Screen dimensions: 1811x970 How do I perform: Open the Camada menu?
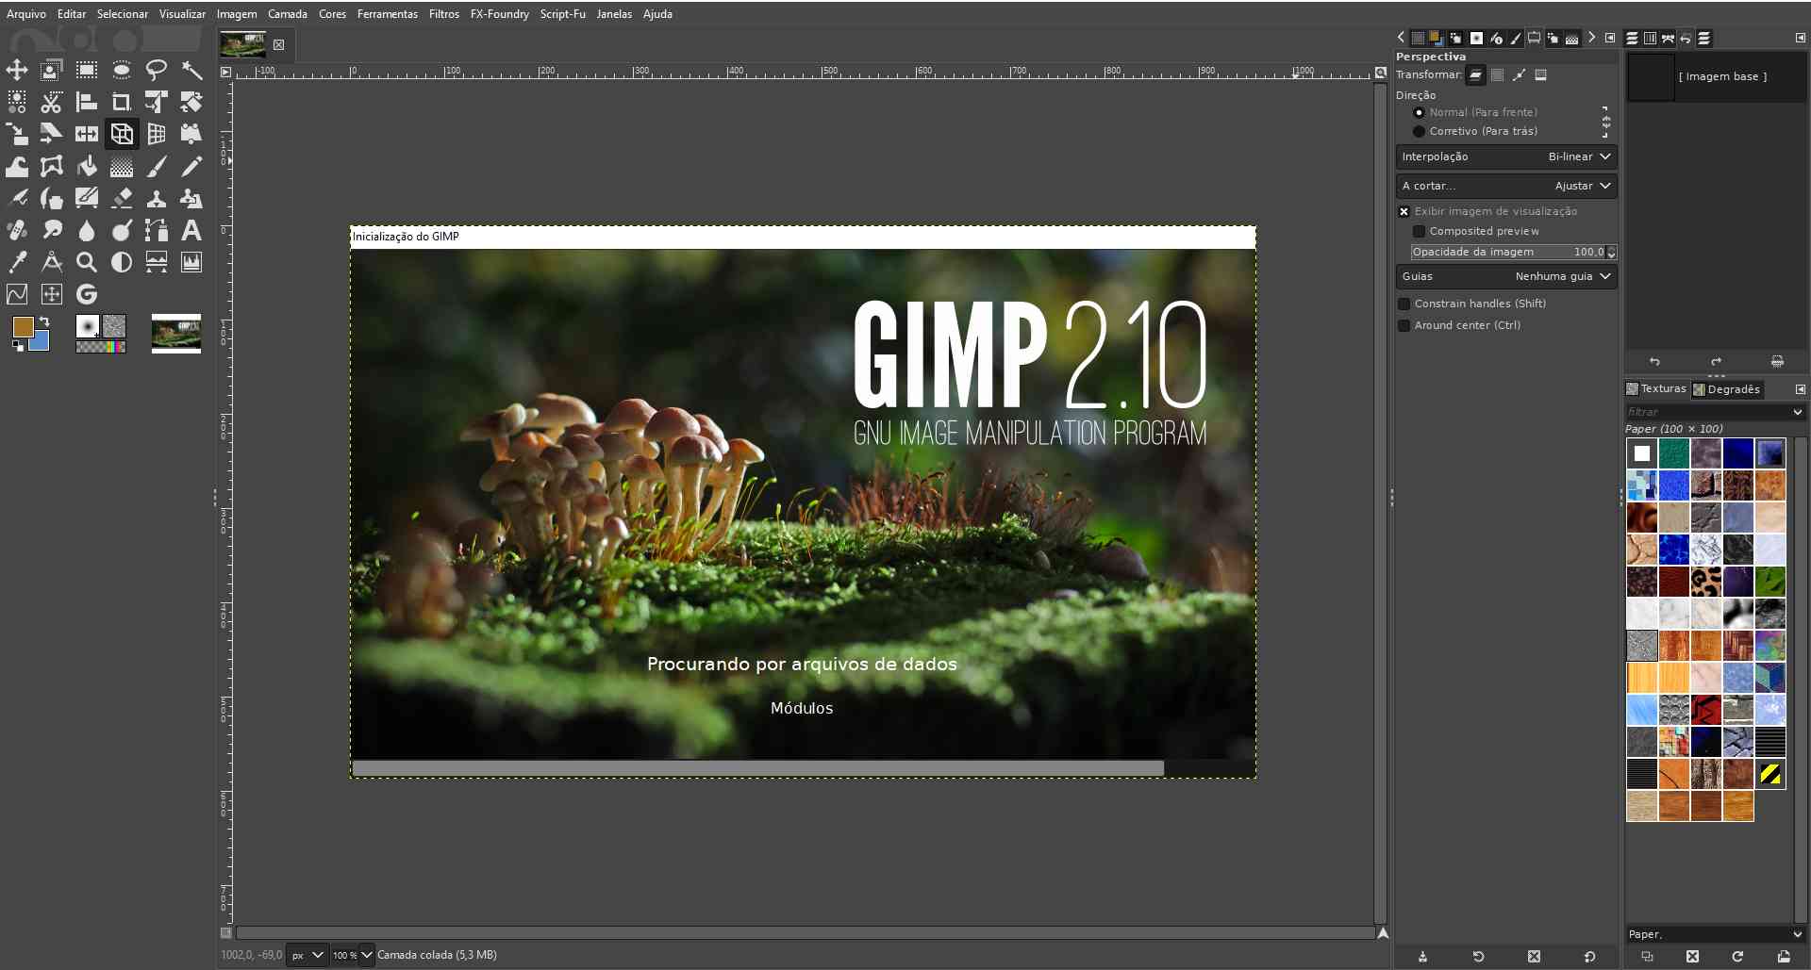[288, 14]
